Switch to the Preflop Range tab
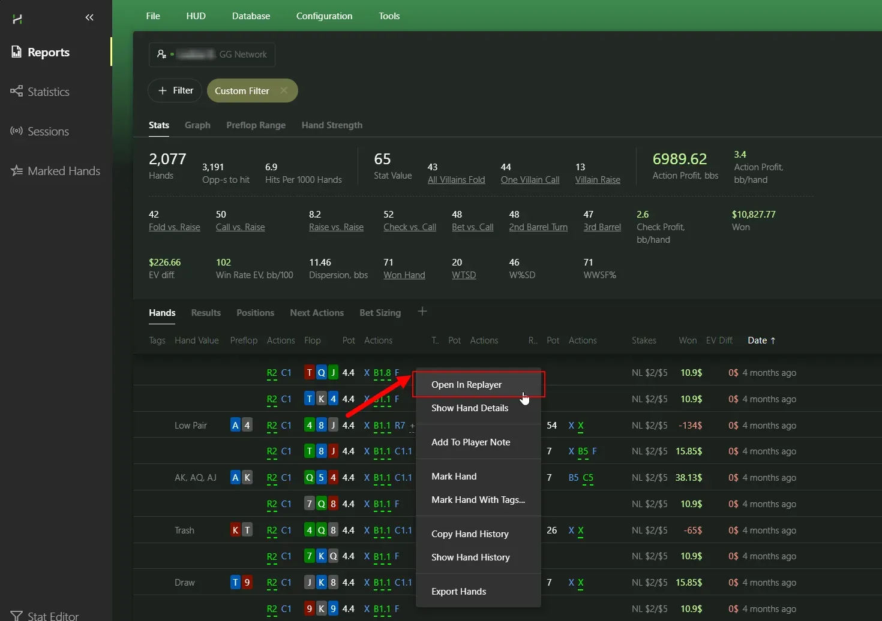The image size is (882, 621). pyautogui.click(x=256, y=125)
